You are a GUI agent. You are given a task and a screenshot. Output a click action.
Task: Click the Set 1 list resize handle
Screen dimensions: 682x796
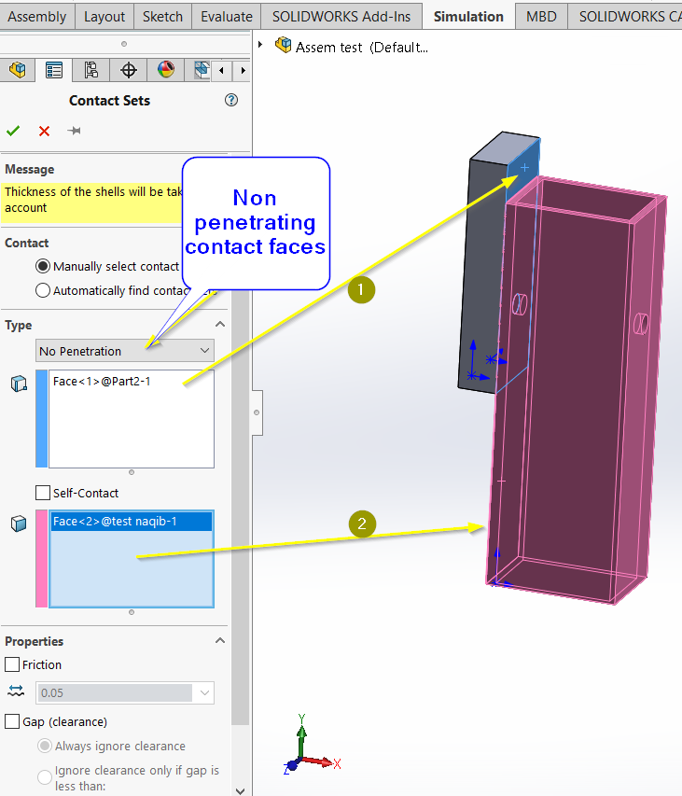click(132, 472)
